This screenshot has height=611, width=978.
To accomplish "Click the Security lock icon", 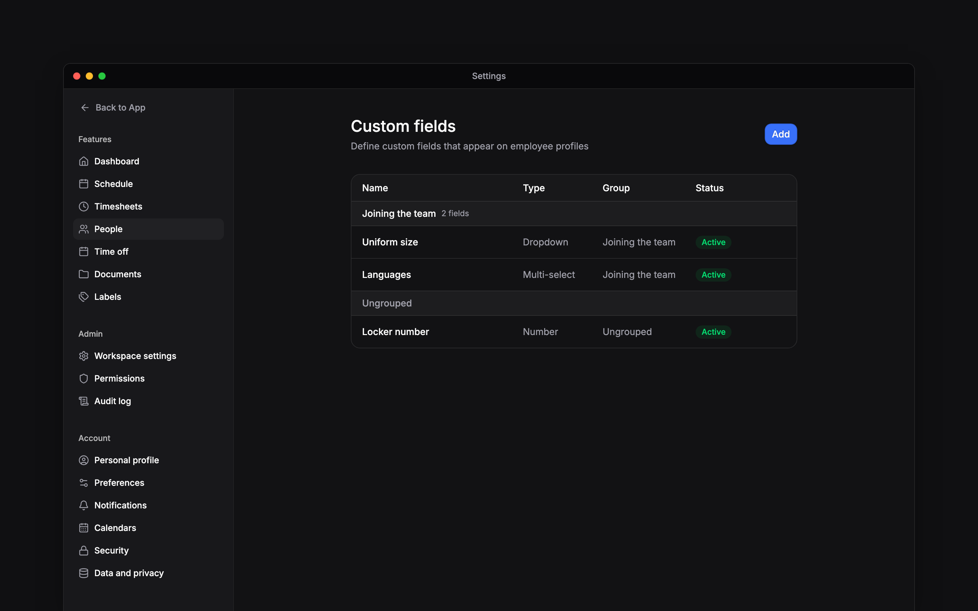I will click(x=84, y=551).
